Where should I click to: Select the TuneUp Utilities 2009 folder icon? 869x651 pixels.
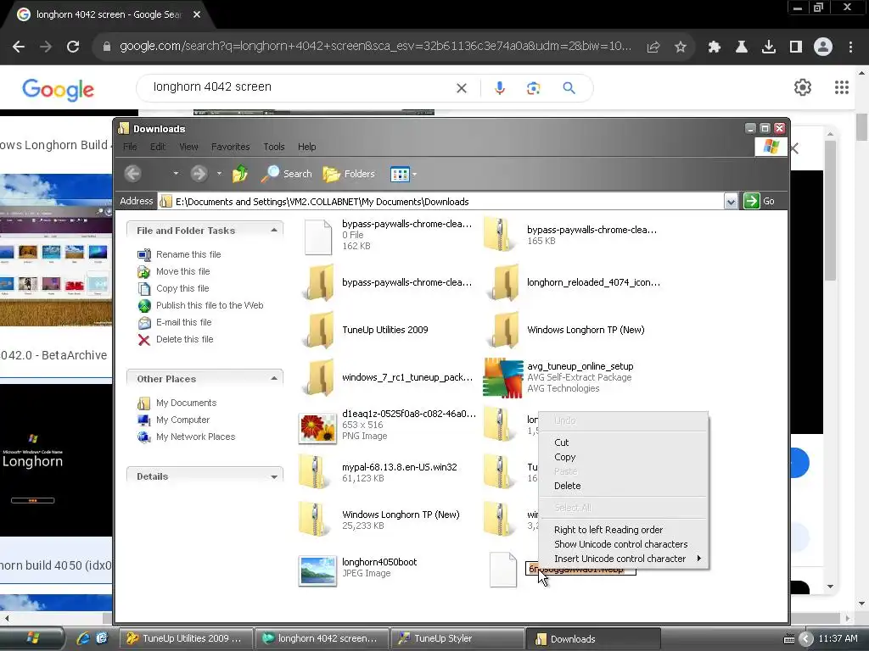pyautogui.click(x=319, y=330)
